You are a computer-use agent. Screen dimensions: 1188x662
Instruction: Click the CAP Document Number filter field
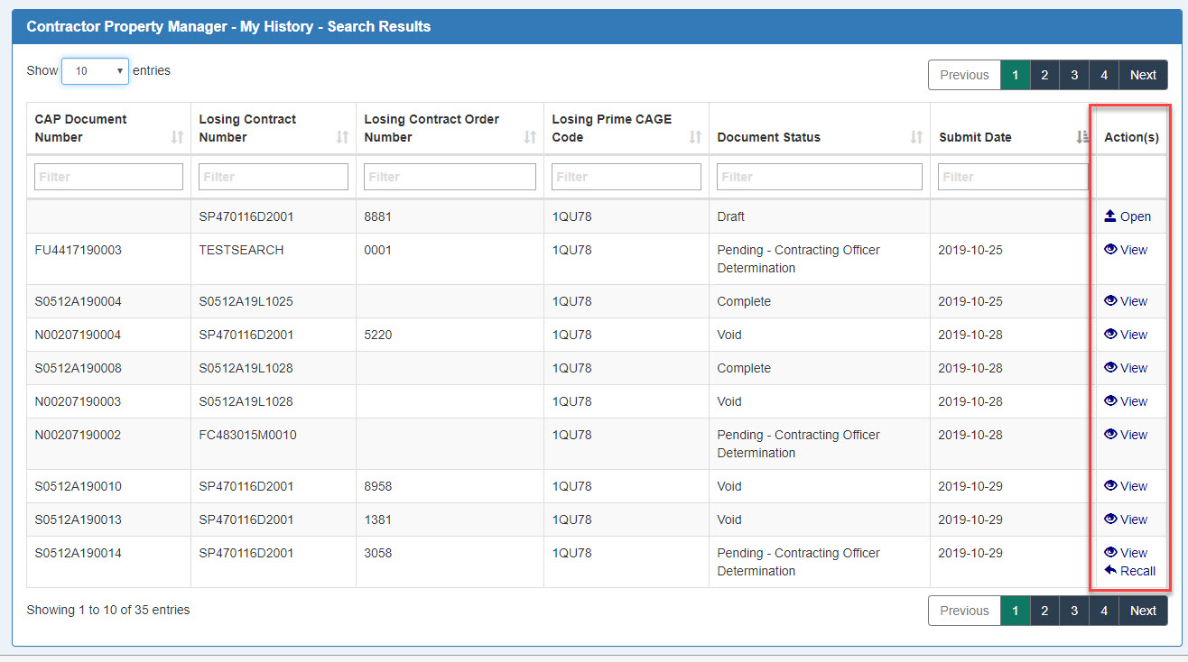(x=108, y=176)
